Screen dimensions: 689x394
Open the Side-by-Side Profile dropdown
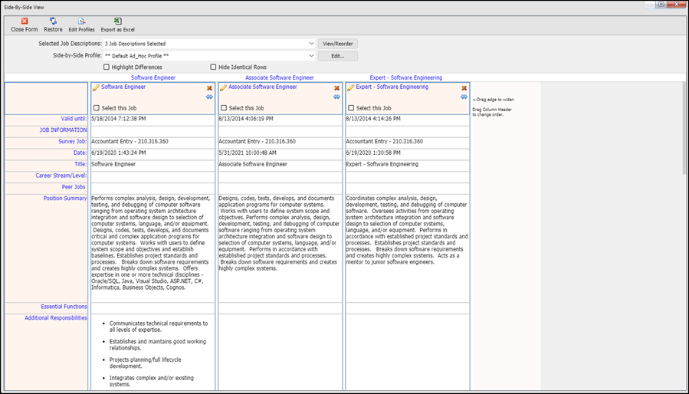point(311,56)
